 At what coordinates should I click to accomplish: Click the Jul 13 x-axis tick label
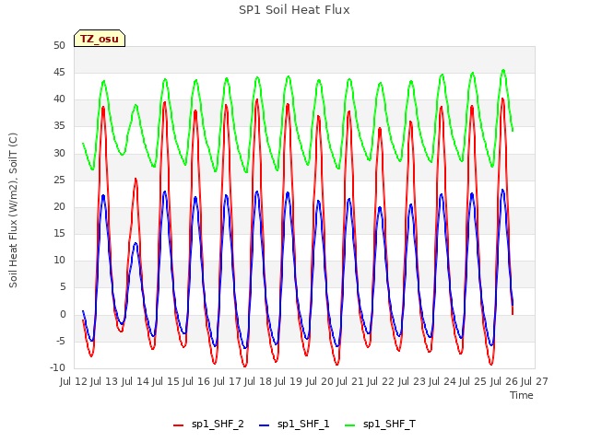click(x=105, y=381)
